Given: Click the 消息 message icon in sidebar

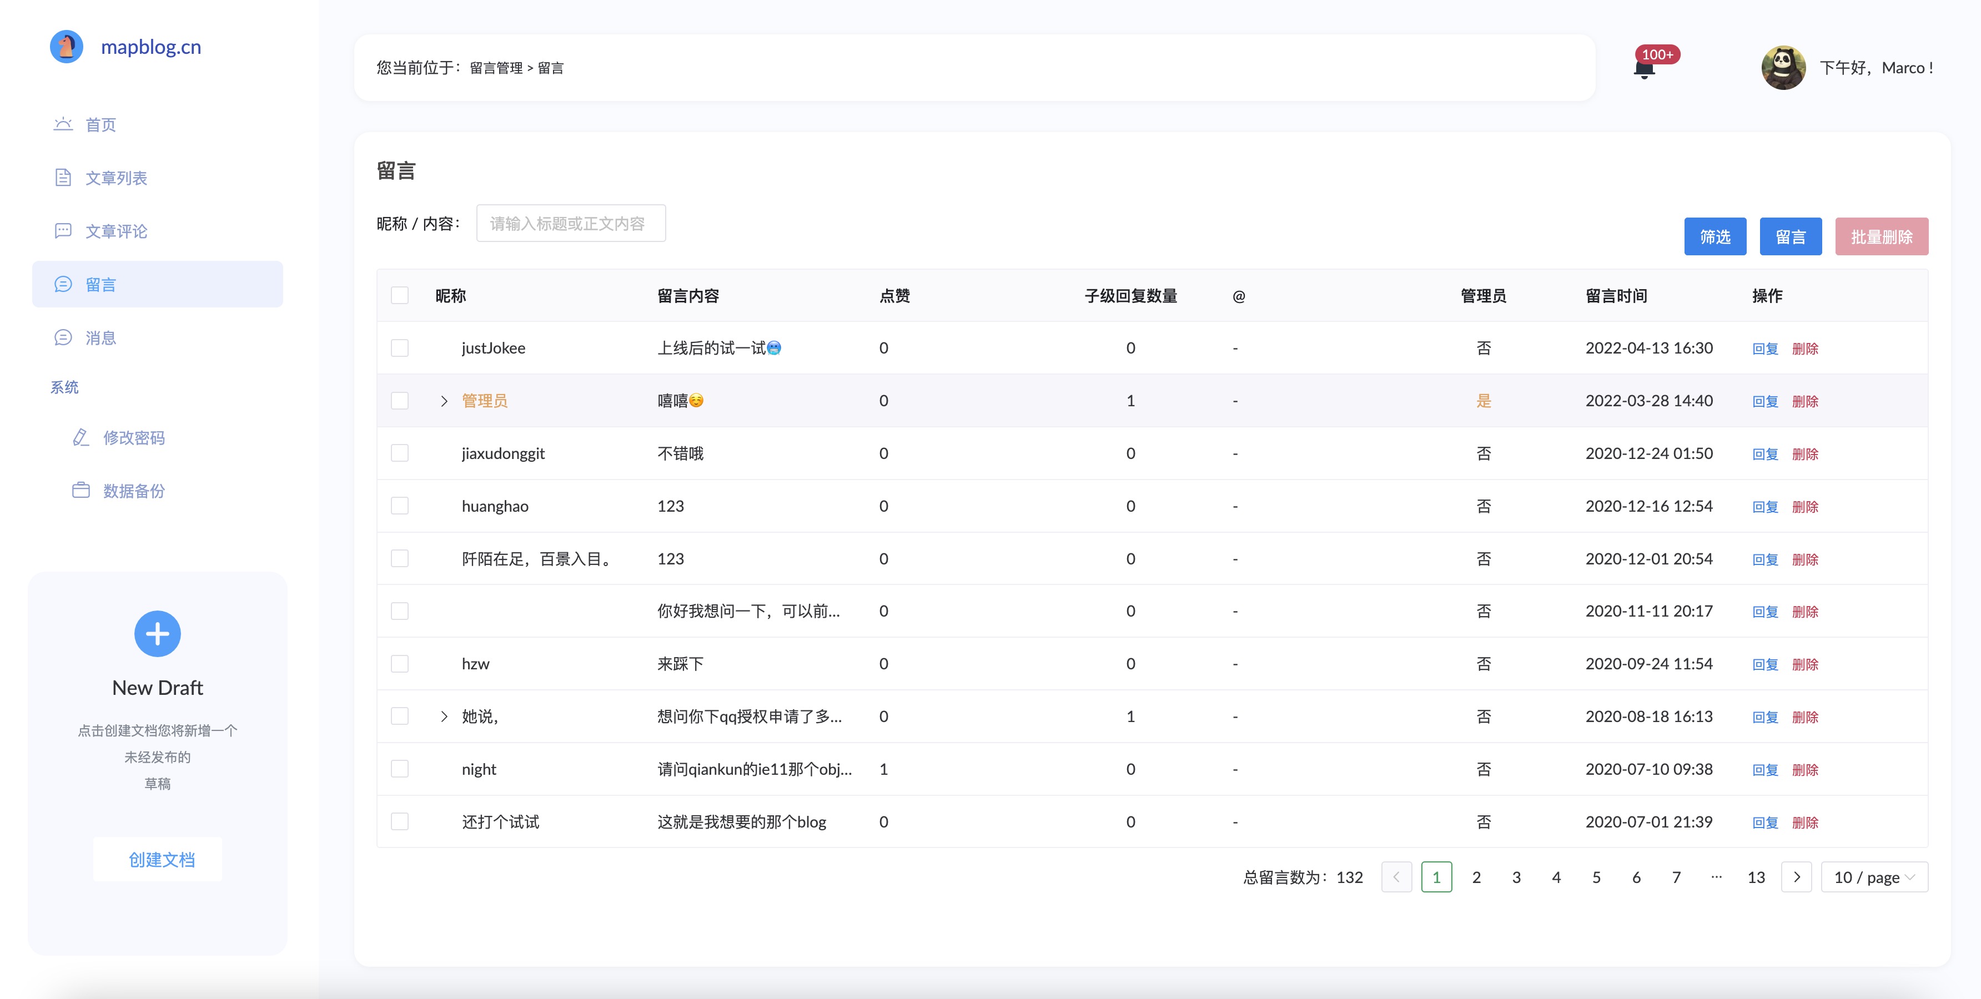Looking at the screenshot, I should click(x=63, y=337).
